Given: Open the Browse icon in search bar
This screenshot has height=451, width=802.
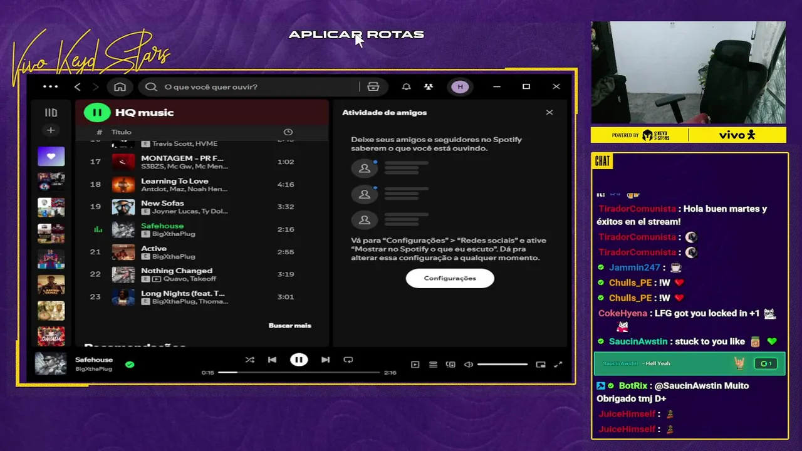Looking at the screenshot, I should pos(373,87).
